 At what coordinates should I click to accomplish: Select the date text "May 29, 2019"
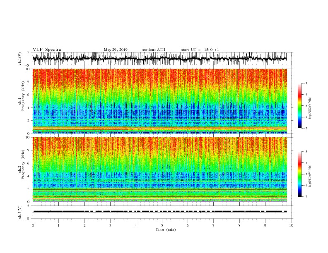(x=116, y=50)
